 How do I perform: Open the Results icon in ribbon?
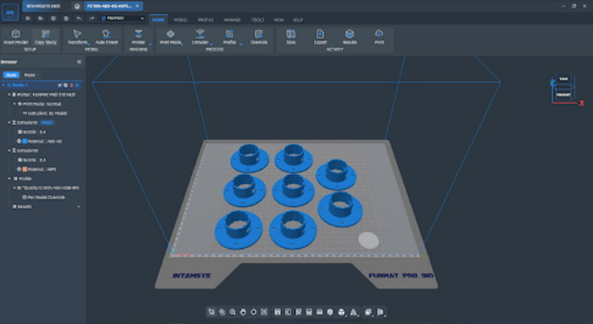pyautogui.click(x=349, y=35)
